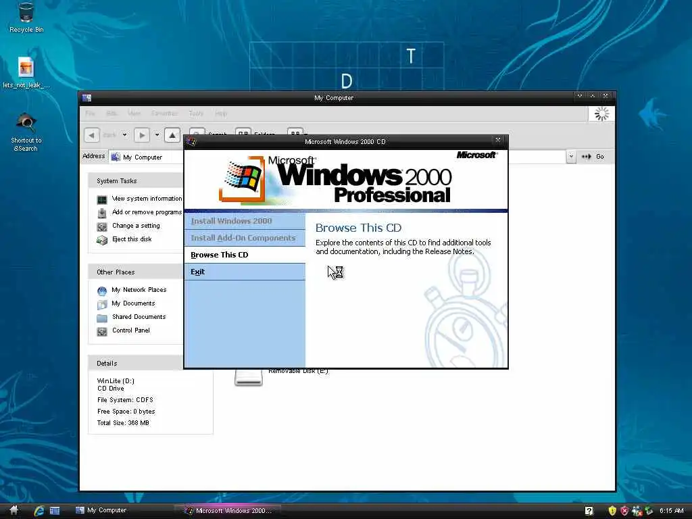Open My Documents link

pos(133,303)
